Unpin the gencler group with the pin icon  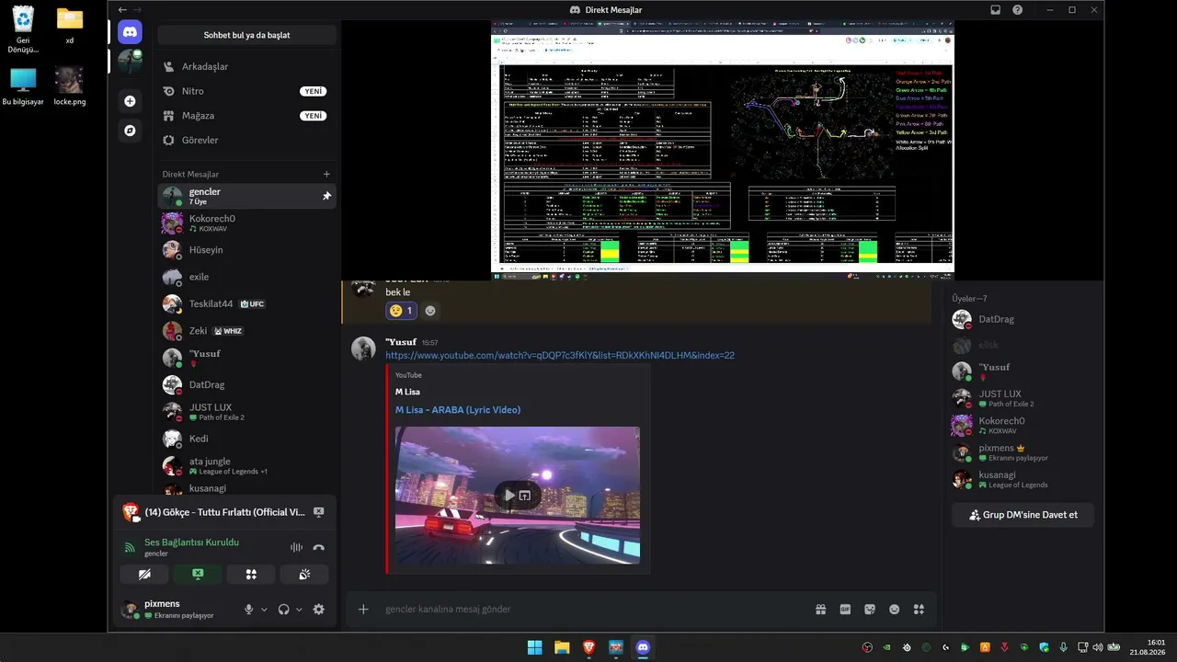click(326, 196)
